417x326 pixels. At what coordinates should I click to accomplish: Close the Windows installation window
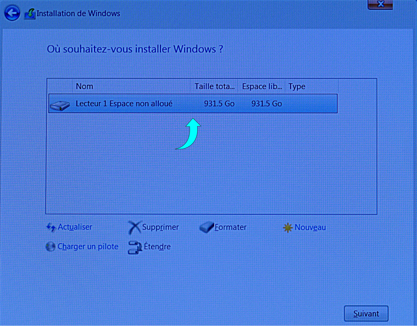[380, 4]
